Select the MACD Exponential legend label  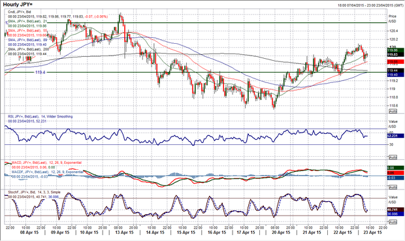coord(47,163)
